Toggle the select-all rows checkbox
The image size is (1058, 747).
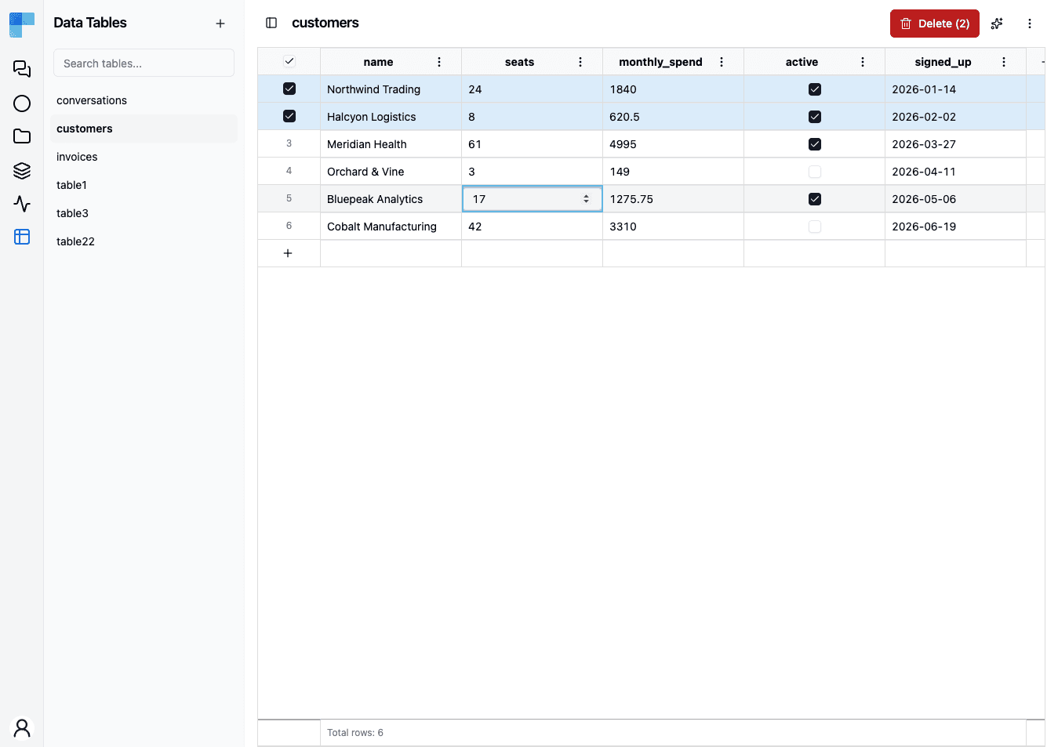point(289,61)
